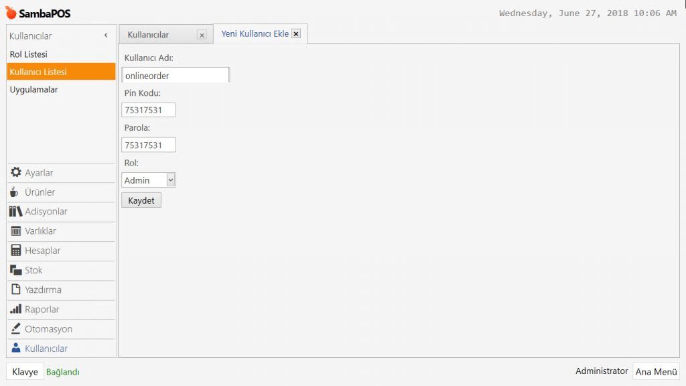The width and height of the screenshot is (686, 386).
Task: Open Stok using its boxes icon
Action: pyautogui.click(x=16, y=270)
